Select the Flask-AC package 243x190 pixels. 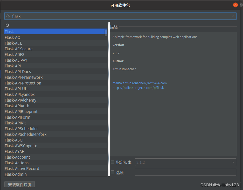55,37
